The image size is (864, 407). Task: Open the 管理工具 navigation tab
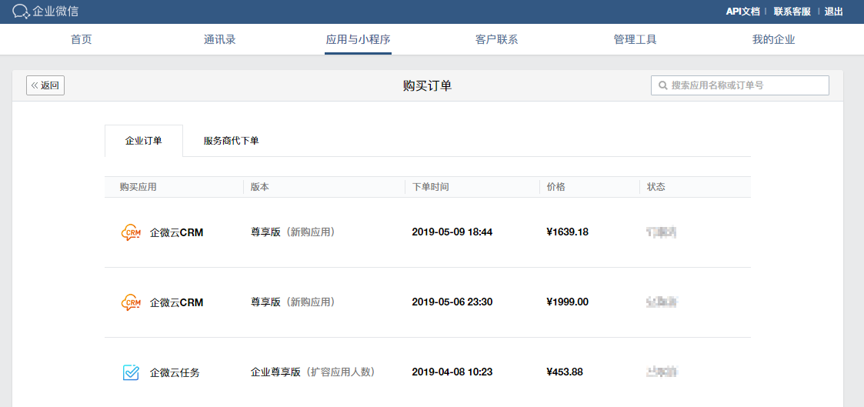tap(635, 40)
